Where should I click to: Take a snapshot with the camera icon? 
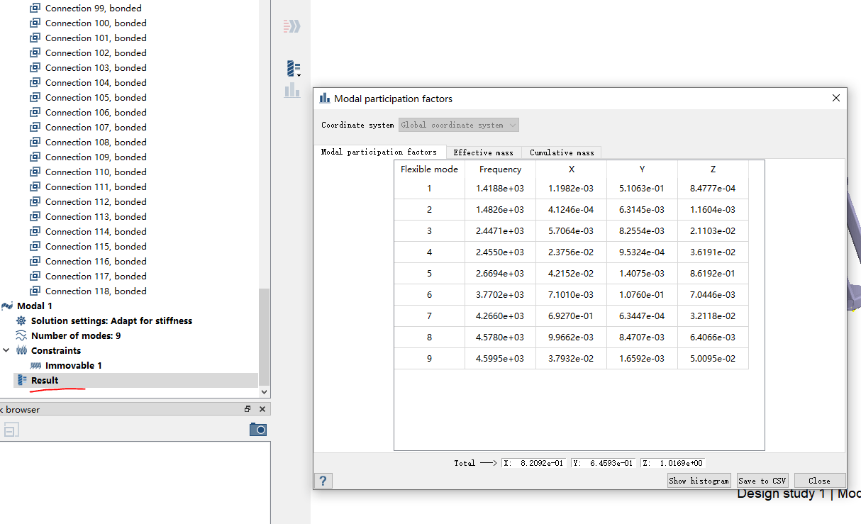coord(258,430)
